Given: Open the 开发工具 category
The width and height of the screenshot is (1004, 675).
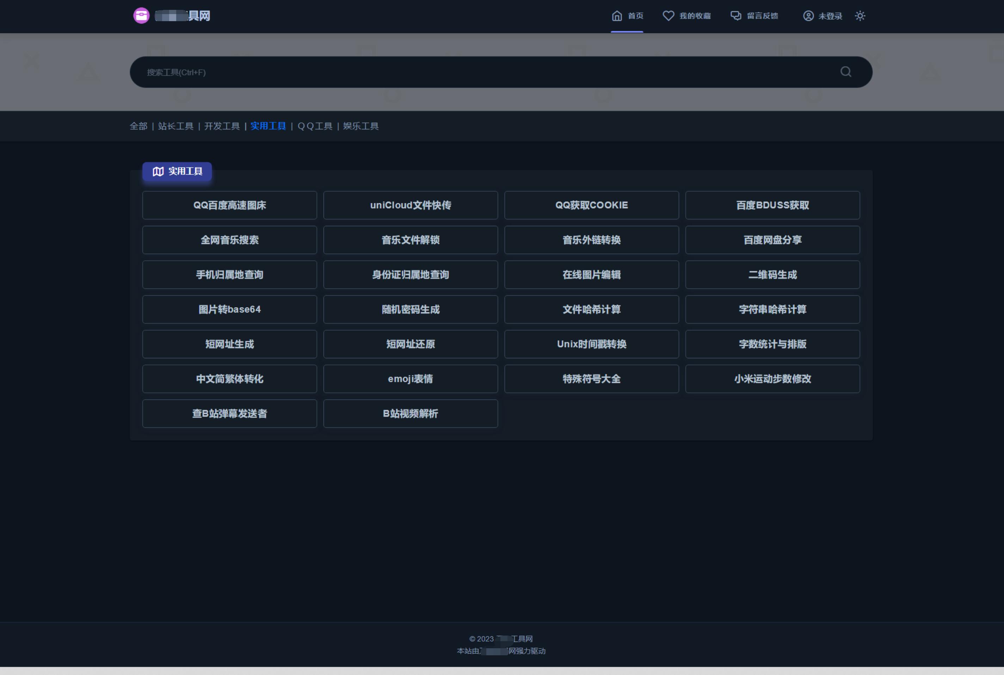Looking at the screenshot, I should pyautogui.click(x=222, y=126).
